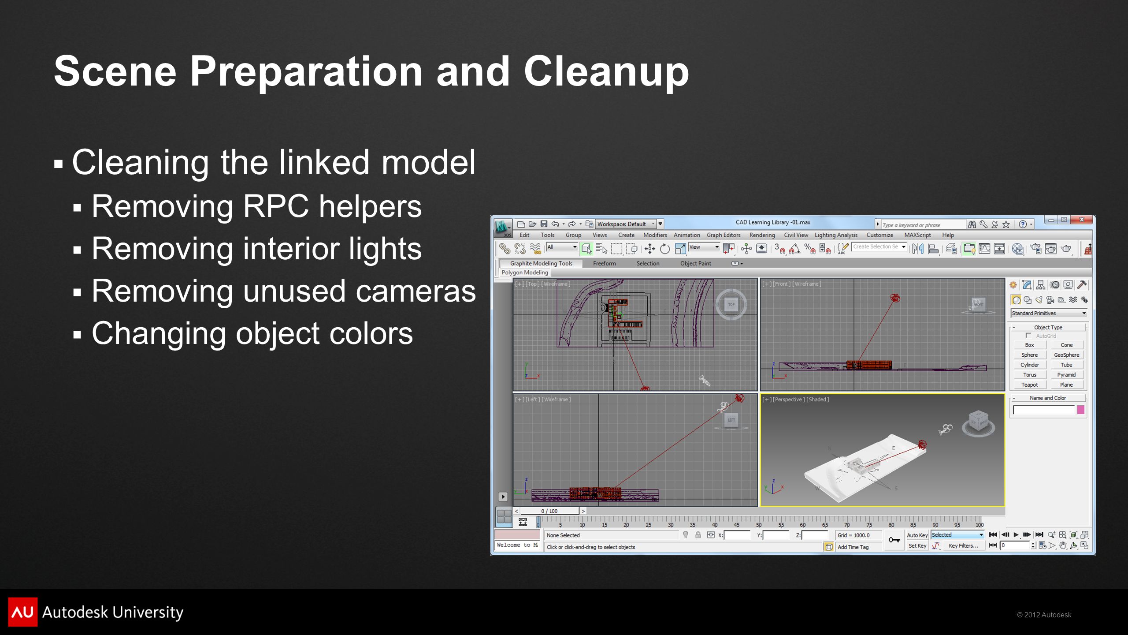Activate the Select Object tool
Image resolution: width=1128 pixels, height=635 pixels.
[x=586, y=249]
